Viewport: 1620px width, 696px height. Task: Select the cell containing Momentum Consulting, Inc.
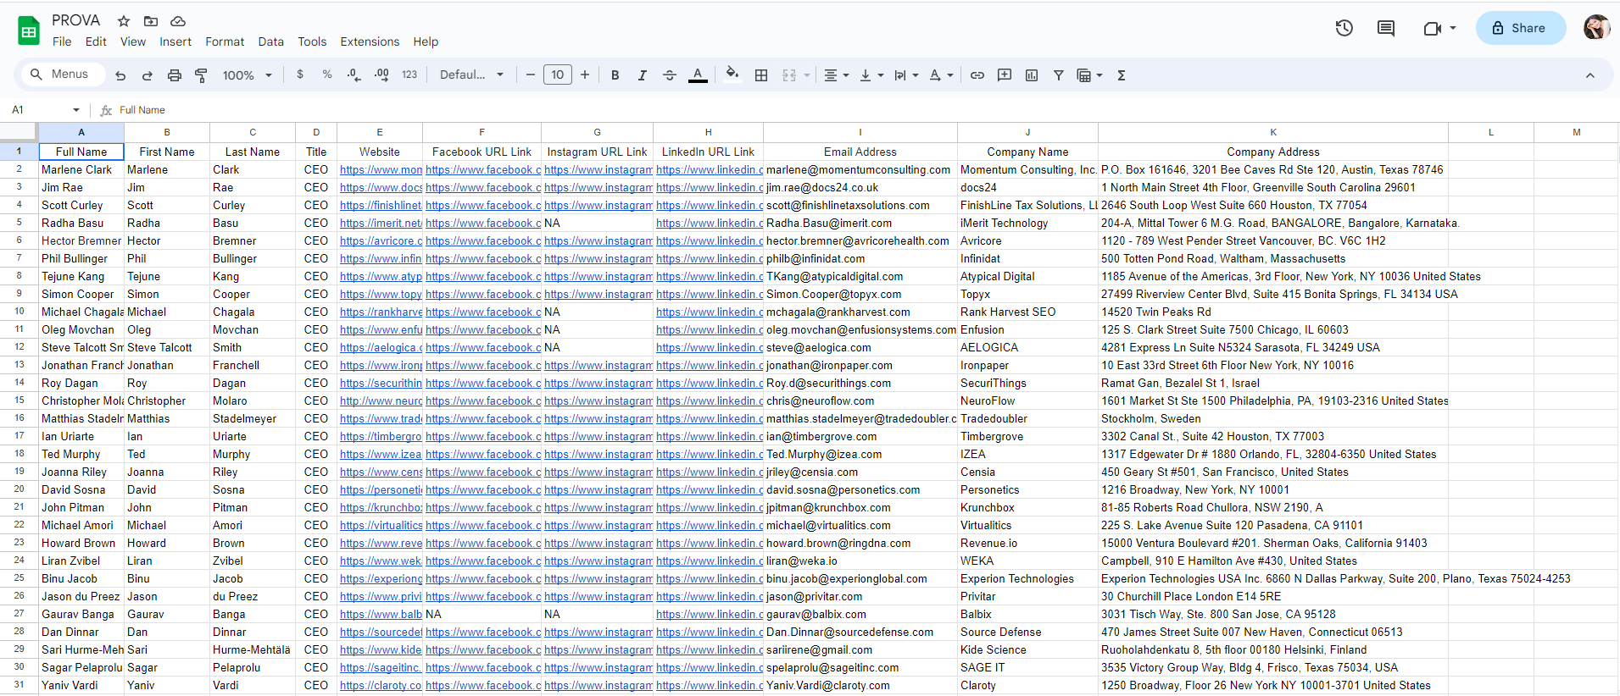[1027, 170]
